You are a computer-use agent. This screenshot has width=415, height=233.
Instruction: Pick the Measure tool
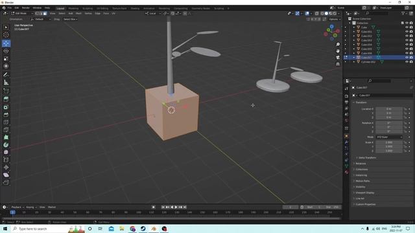[6, 83]
